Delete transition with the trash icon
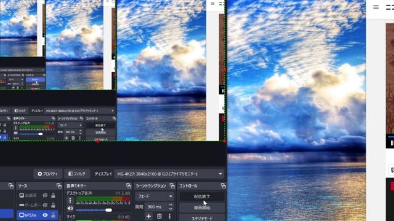This screenshot has height=221, width=394. (x=159, y=216)
